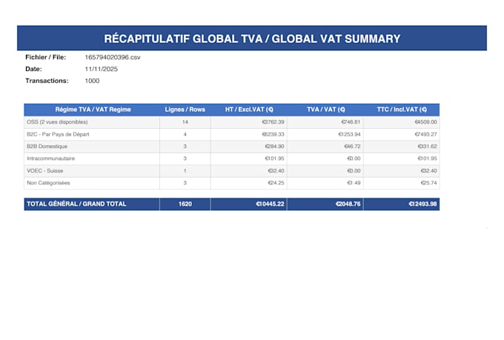Click the 'Régime TVA / VAT Regime' column header
Viewport: 504px width, 340px height.
coord(93,110)
